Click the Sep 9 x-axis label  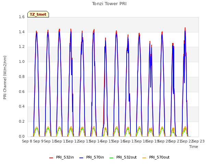pyautogui.click(x=38, y=141)
